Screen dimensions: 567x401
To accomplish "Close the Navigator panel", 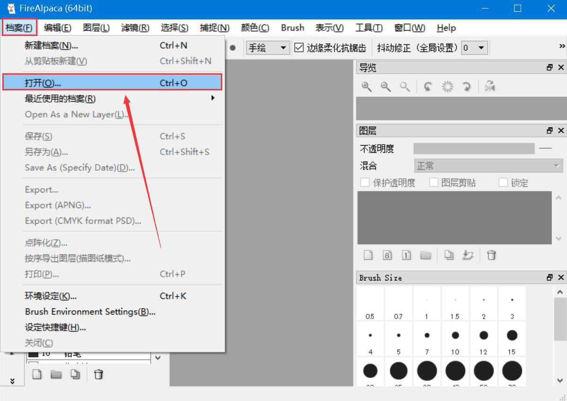I will point(561,68).
